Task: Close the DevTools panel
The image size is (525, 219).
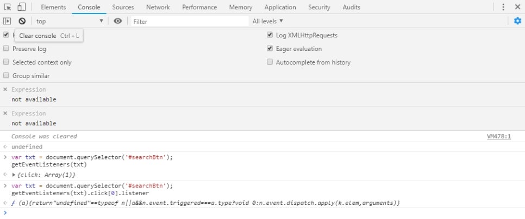Action: [517, 7]
